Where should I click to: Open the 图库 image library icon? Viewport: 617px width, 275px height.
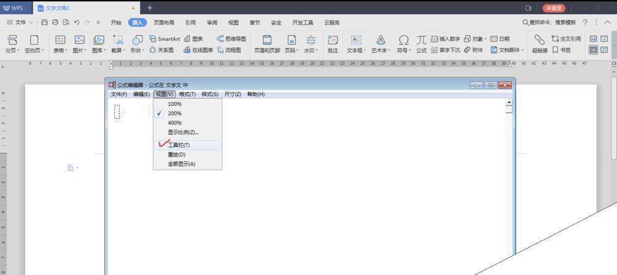click(x=99, y=39)
